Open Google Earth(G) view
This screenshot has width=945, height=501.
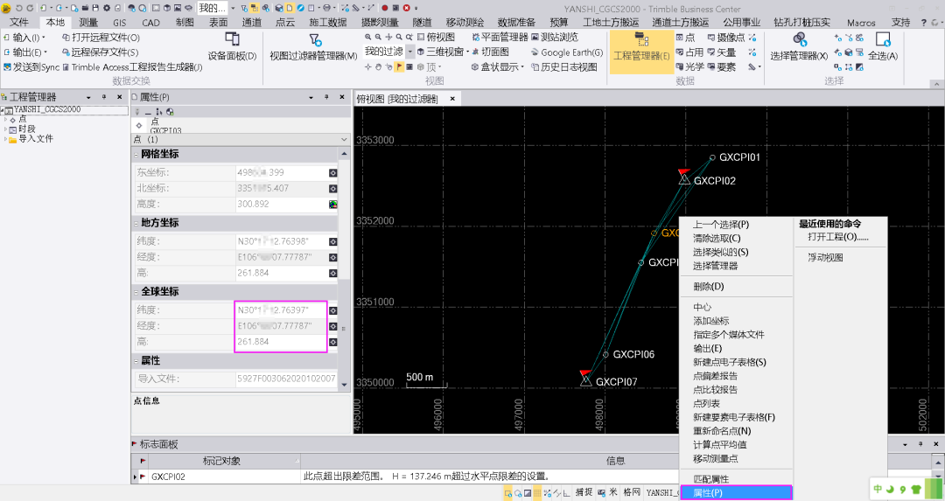566,52
